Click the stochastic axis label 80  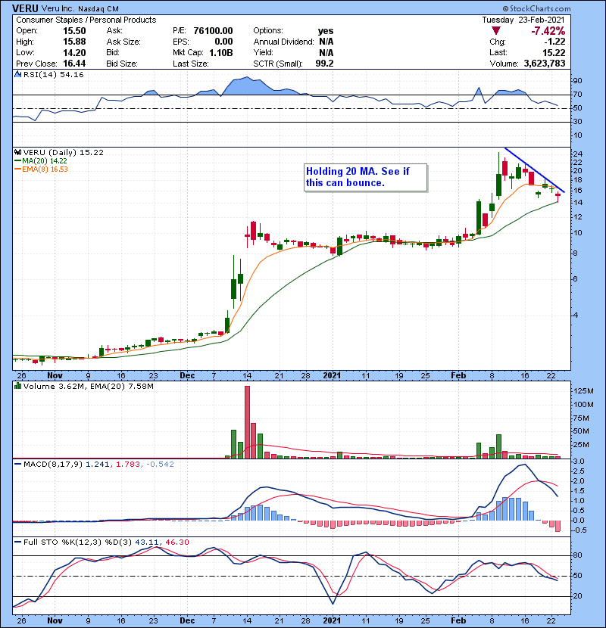(x=577, y=555)
